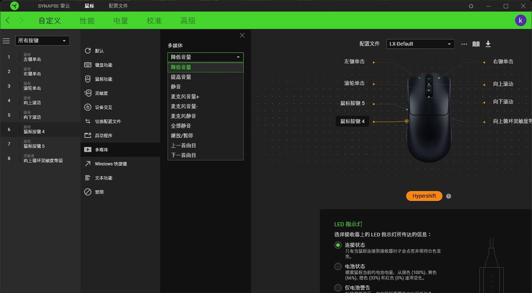Click the open-book profile icon

[476, 44]
